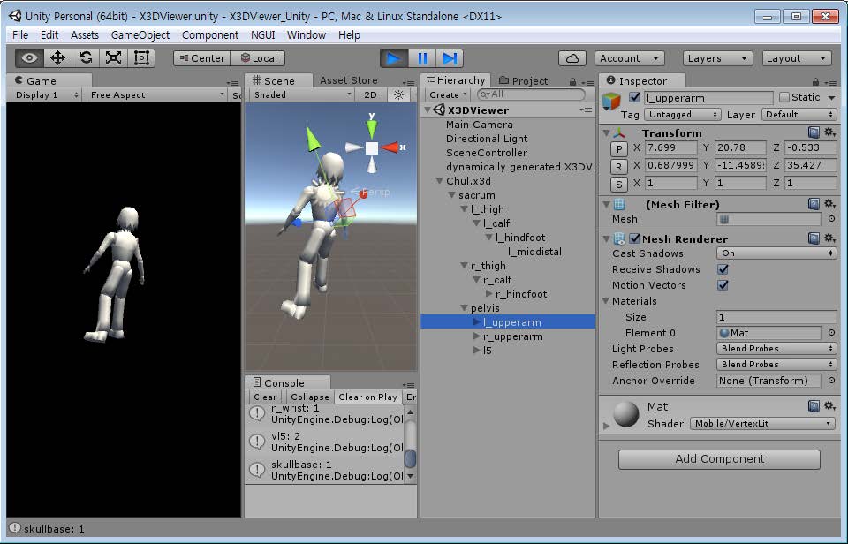The width and height of the screenshot is (848, 544).
Task: Open the GameObject menu
Action: click(140, 35)
